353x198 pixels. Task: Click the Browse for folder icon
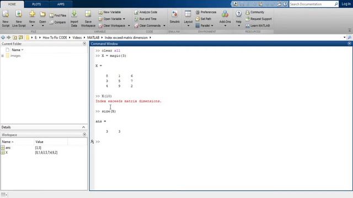tap(21, 37)
